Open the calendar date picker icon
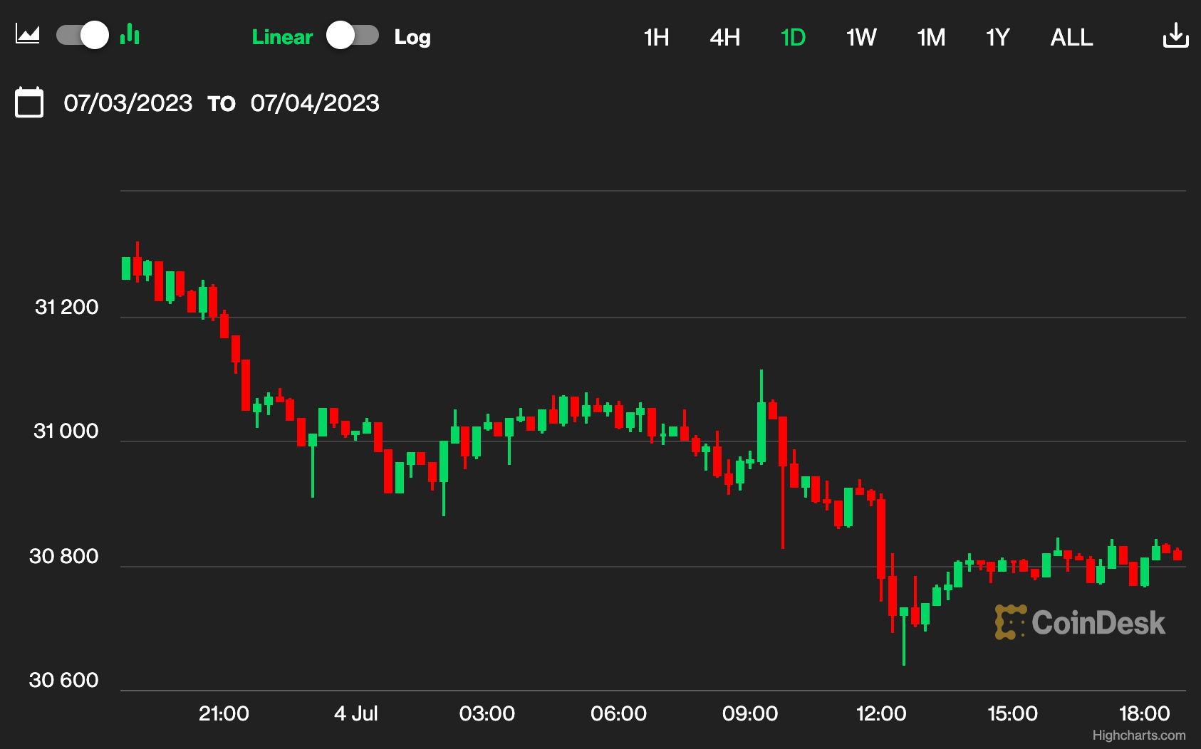 point(29,102)
